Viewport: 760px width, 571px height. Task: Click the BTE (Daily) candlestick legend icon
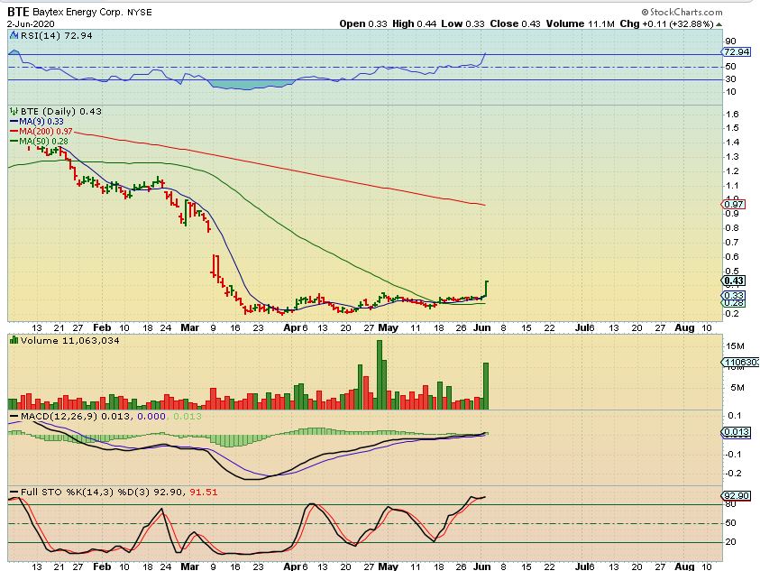14,111
